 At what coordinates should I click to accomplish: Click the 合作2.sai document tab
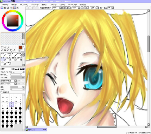point(36,130)
